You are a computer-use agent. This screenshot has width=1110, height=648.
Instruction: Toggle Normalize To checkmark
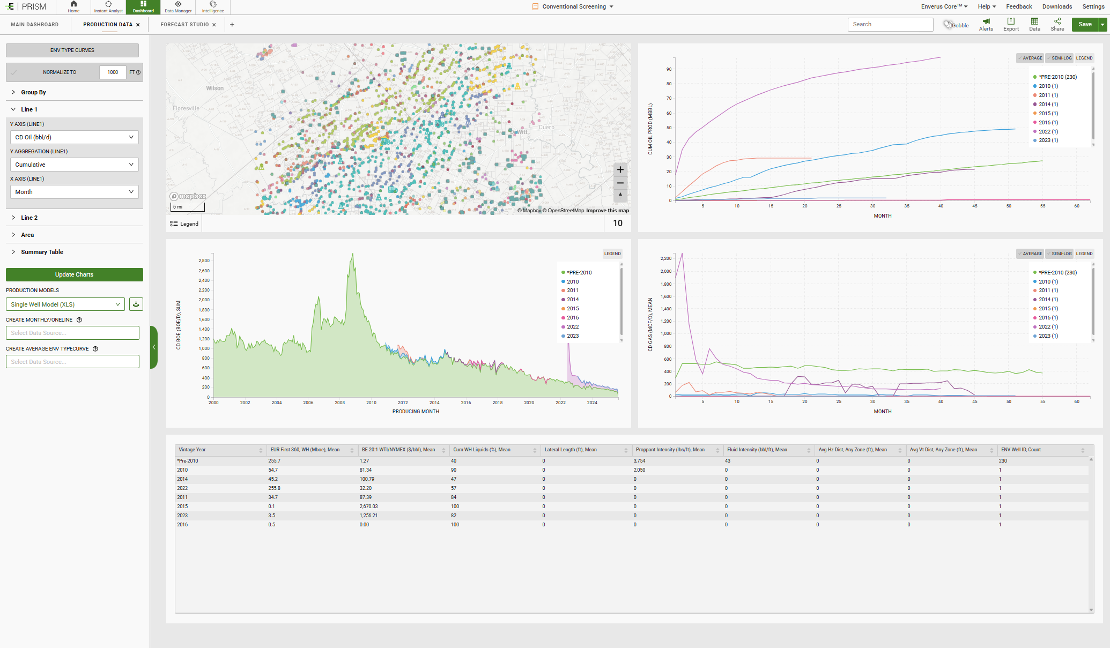coord(14,72)
